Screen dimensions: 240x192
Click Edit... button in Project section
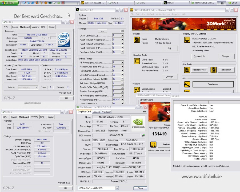coord(170,48)
